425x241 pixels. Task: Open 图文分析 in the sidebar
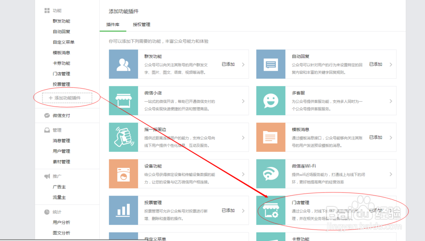click(62, 233)
